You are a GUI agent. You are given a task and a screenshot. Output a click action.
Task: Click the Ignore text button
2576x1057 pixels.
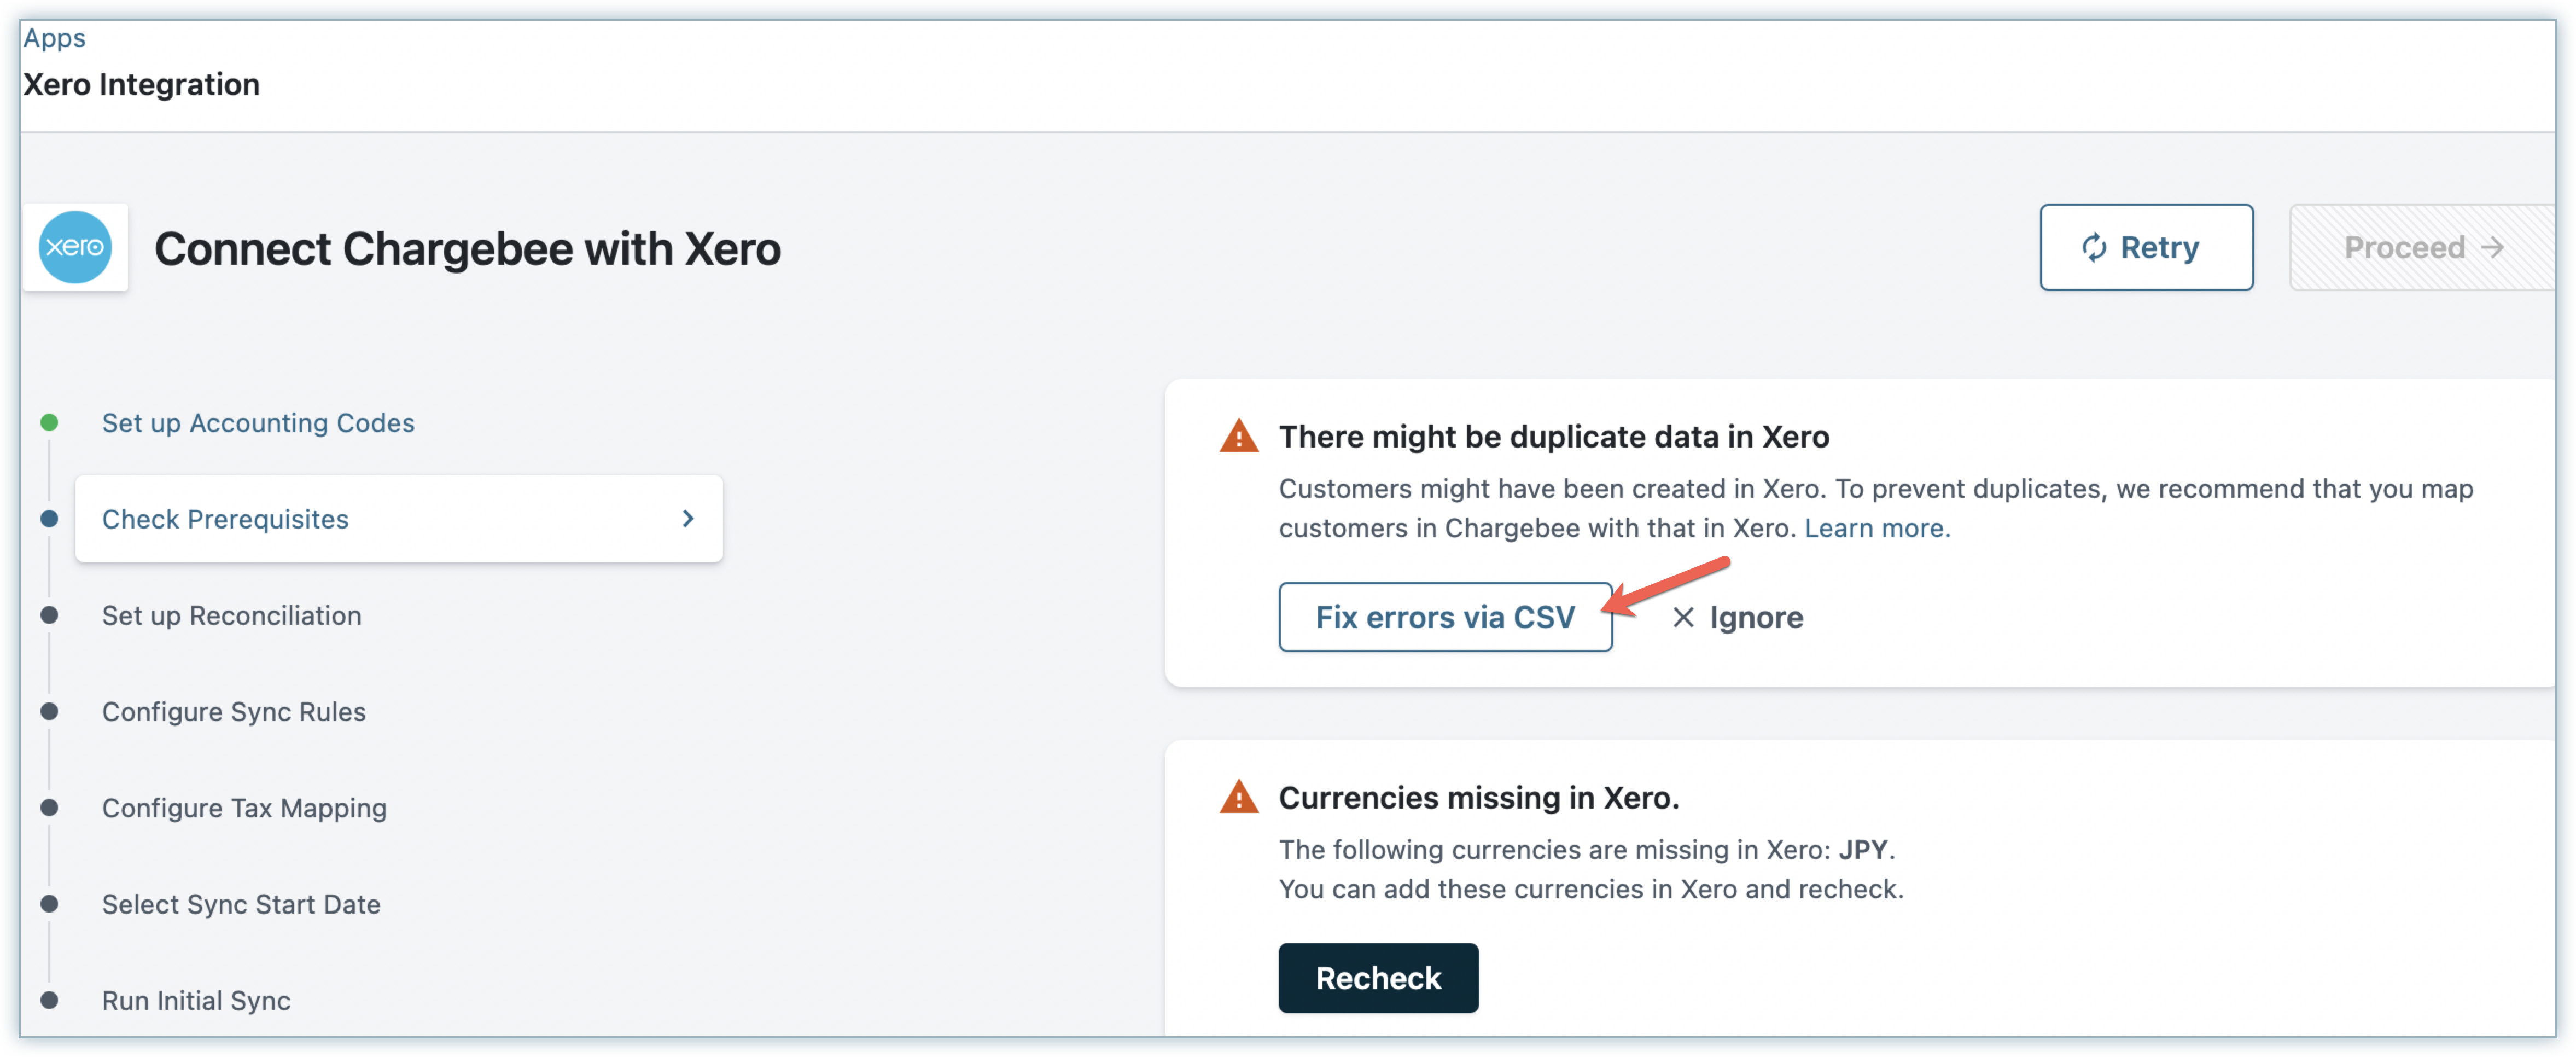pos(1756,618)
